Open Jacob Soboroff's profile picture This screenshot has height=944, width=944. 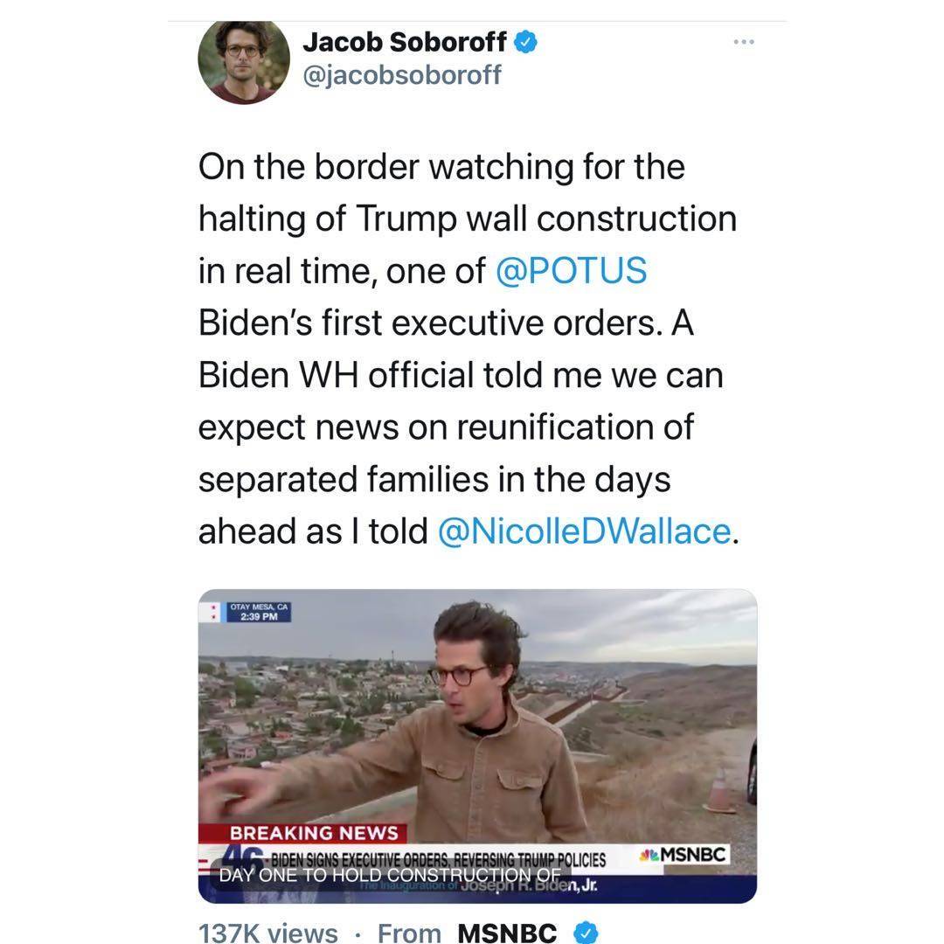tap(243, 61)
